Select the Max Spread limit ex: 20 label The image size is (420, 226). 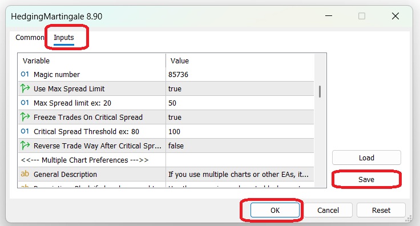[x=72, y=103]
